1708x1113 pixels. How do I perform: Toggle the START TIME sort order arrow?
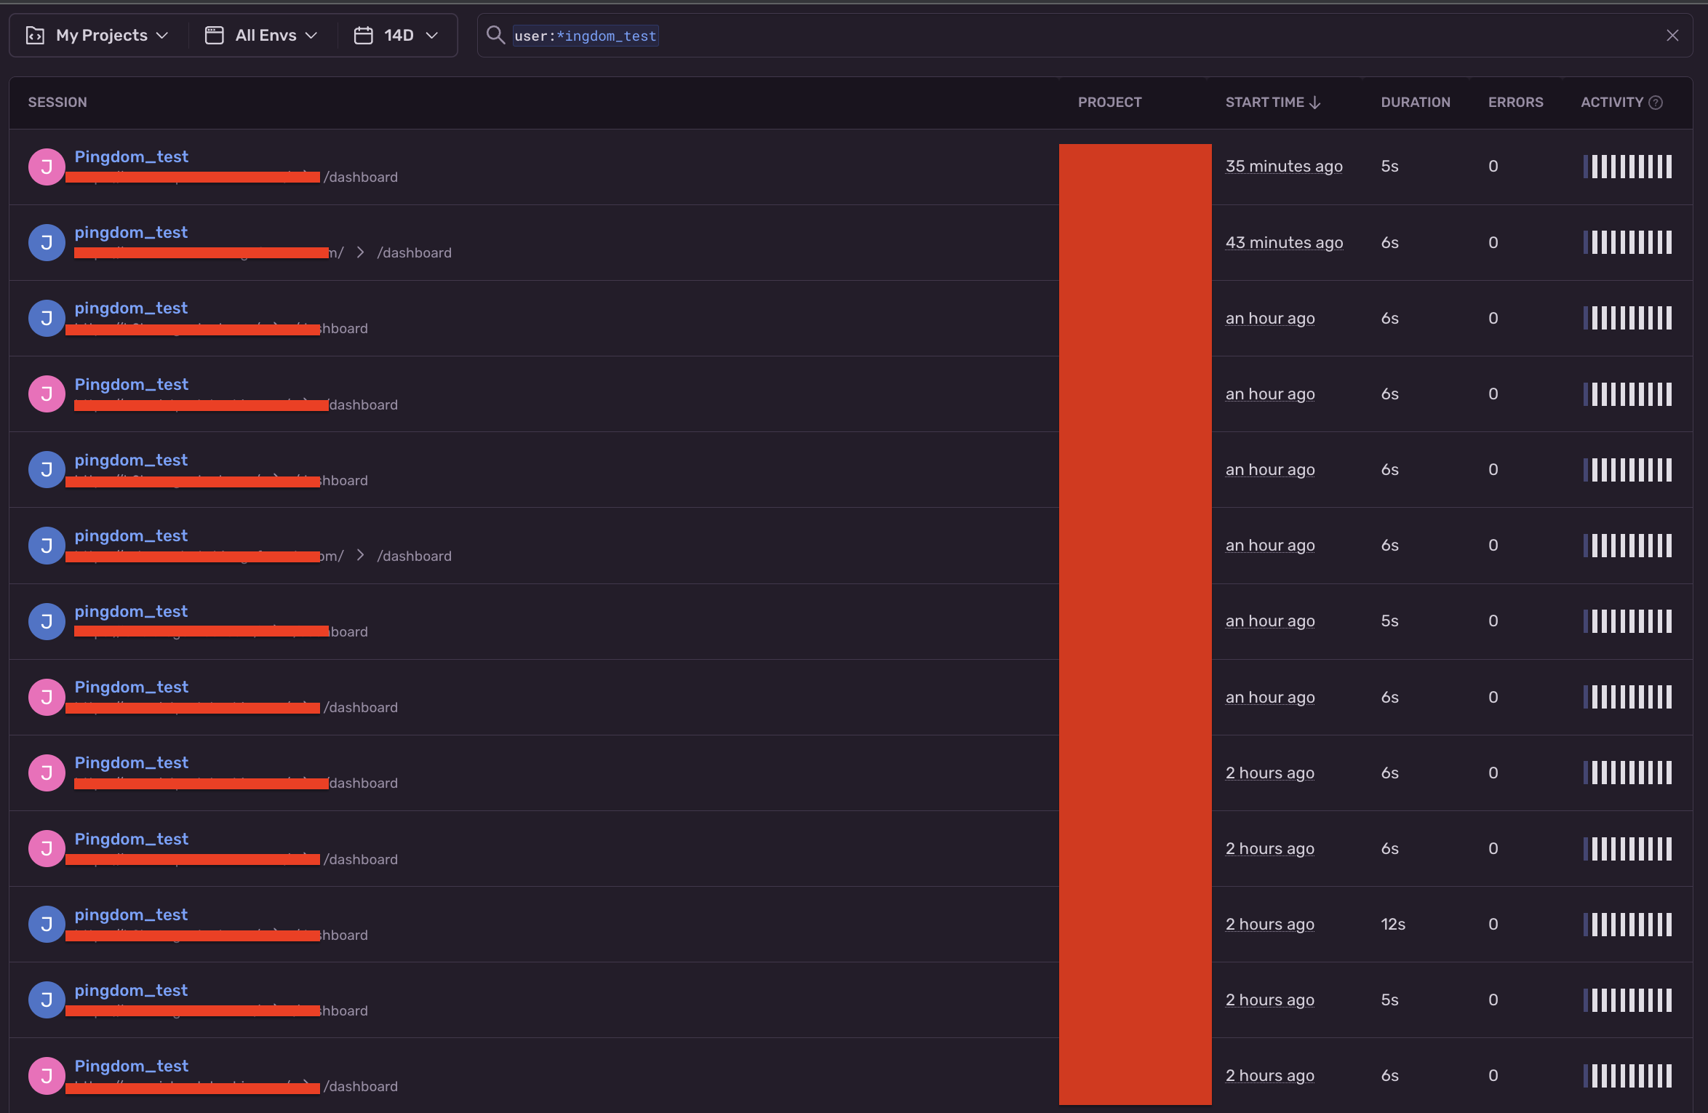point(1315,103)
